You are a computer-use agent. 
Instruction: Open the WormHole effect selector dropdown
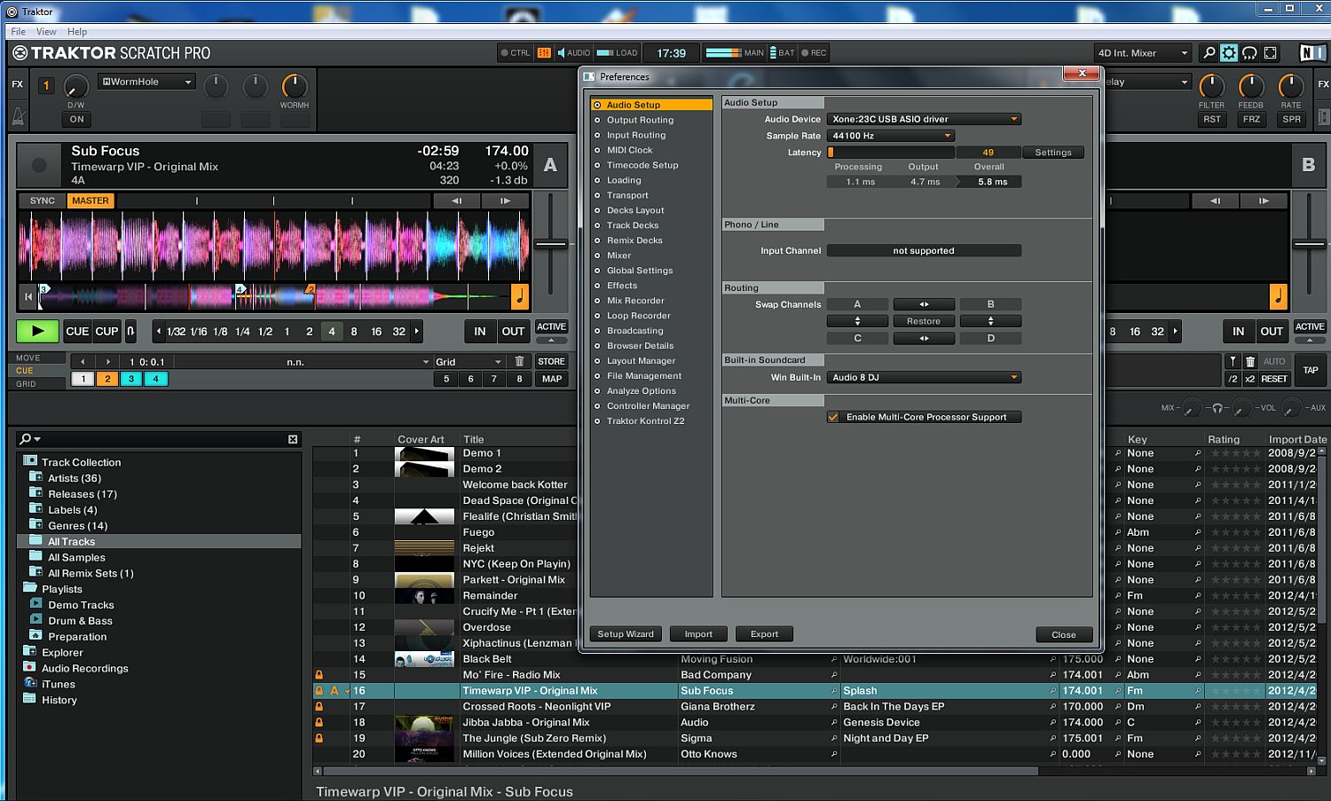click(x=146, y=82)
